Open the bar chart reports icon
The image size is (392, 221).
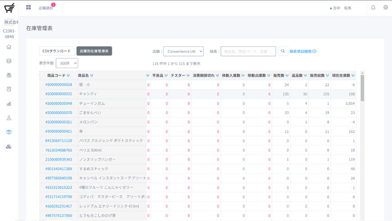tap(9, 104)
